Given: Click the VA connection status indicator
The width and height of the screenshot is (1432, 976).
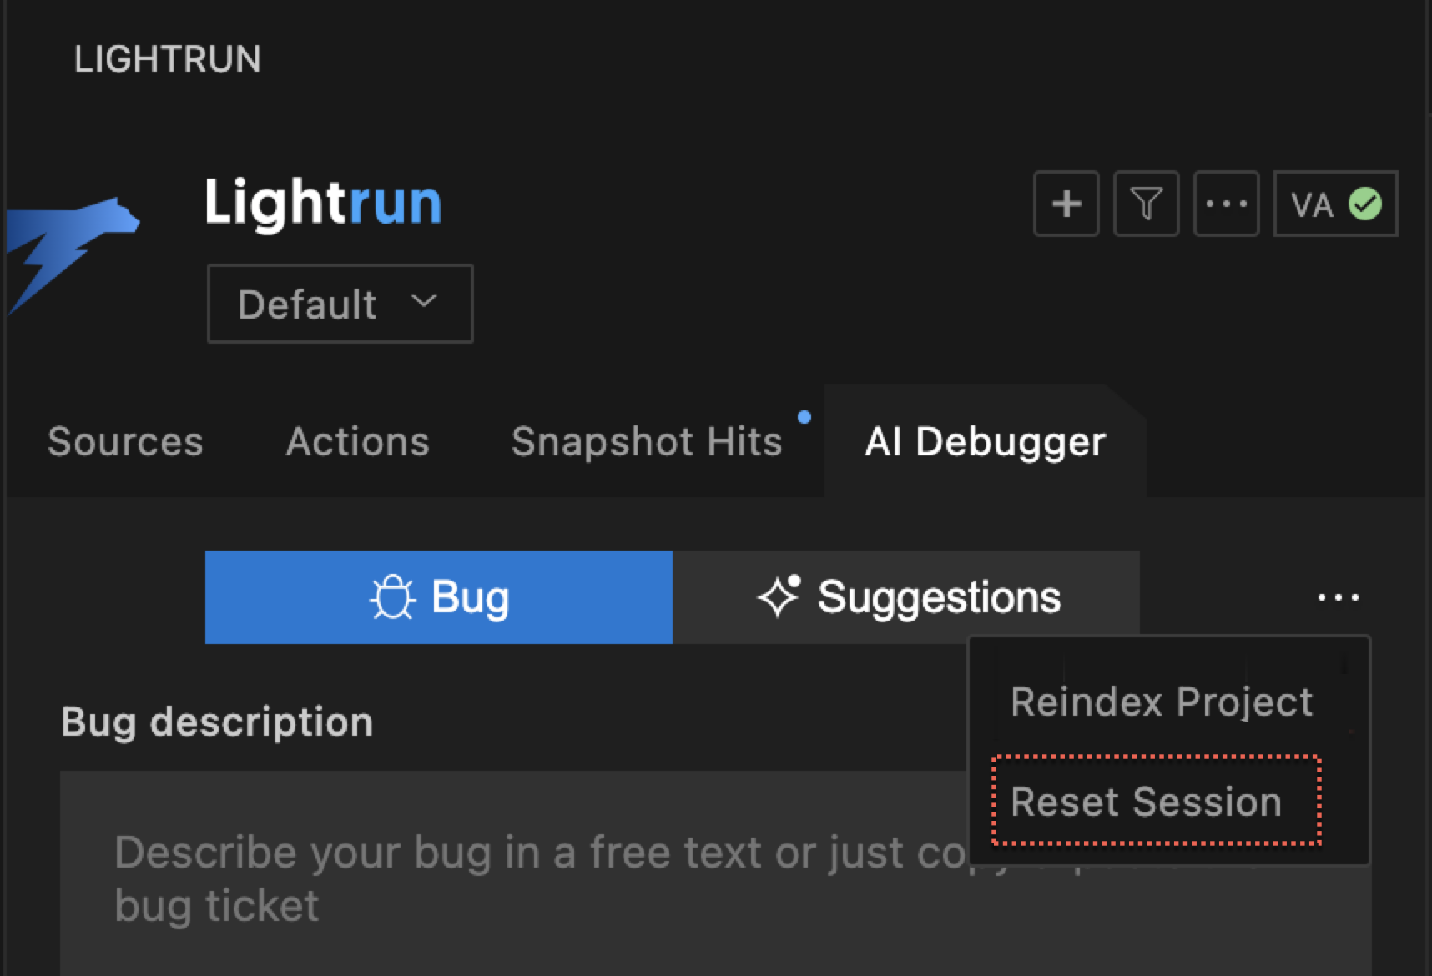Looking at the screenshot, I should click(x=1334, y=204).
